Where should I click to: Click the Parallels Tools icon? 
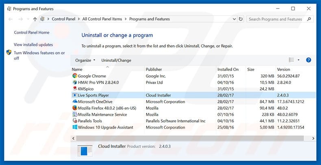[x=75, y=121]
